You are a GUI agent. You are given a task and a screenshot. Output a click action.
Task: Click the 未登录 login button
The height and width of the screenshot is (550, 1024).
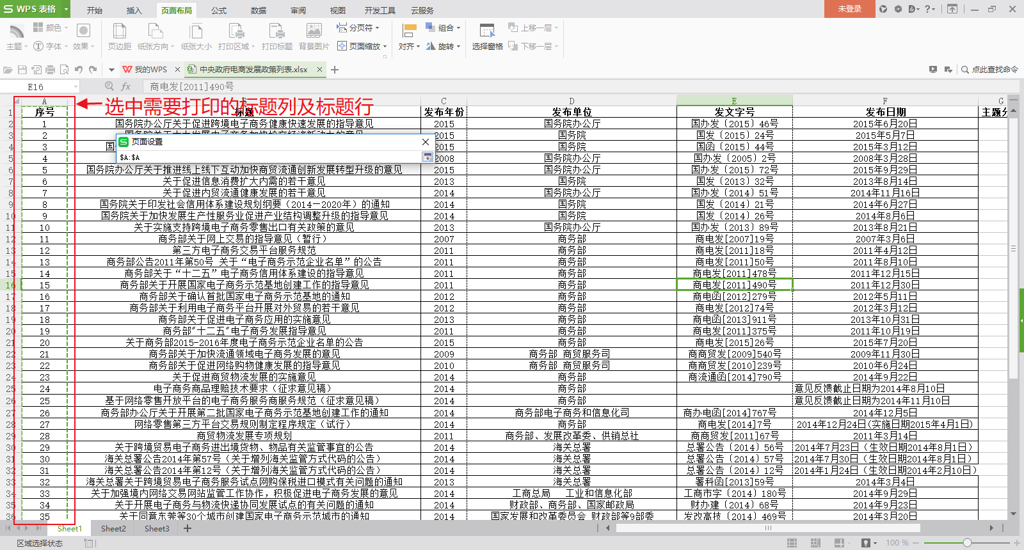click(x=850, y=9)
